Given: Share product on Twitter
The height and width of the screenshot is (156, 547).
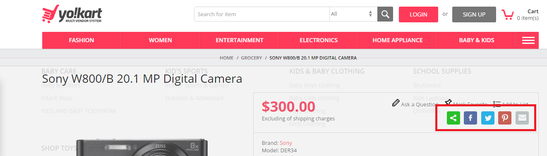Looking at the screenshot, I should pos(488,118).
